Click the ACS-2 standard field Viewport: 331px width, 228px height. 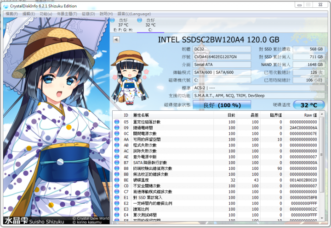click(x=259, y=88)
